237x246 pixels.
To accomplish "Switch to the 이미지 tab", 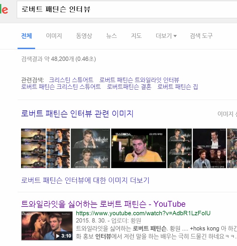I will tap(54, 36).
